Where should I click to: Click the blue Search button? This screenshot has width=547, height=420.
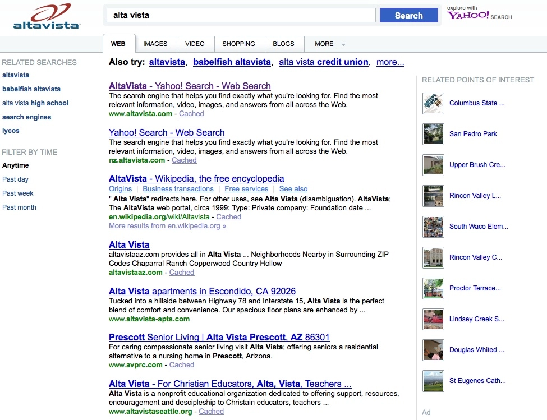[408, 15]
